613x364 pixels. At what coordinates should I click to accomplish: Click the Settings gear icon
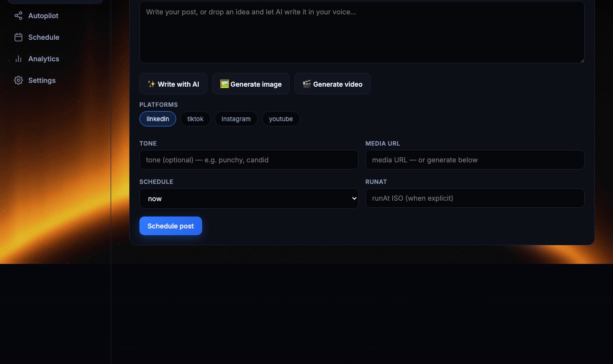click(18, 80)
